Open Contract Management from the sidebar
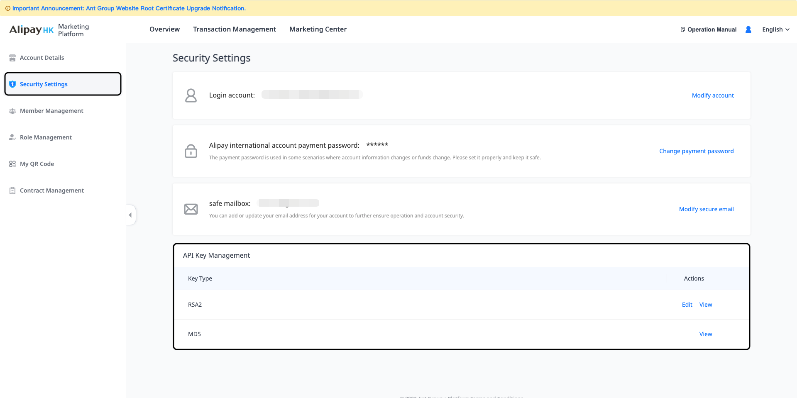 coord(63,190)
